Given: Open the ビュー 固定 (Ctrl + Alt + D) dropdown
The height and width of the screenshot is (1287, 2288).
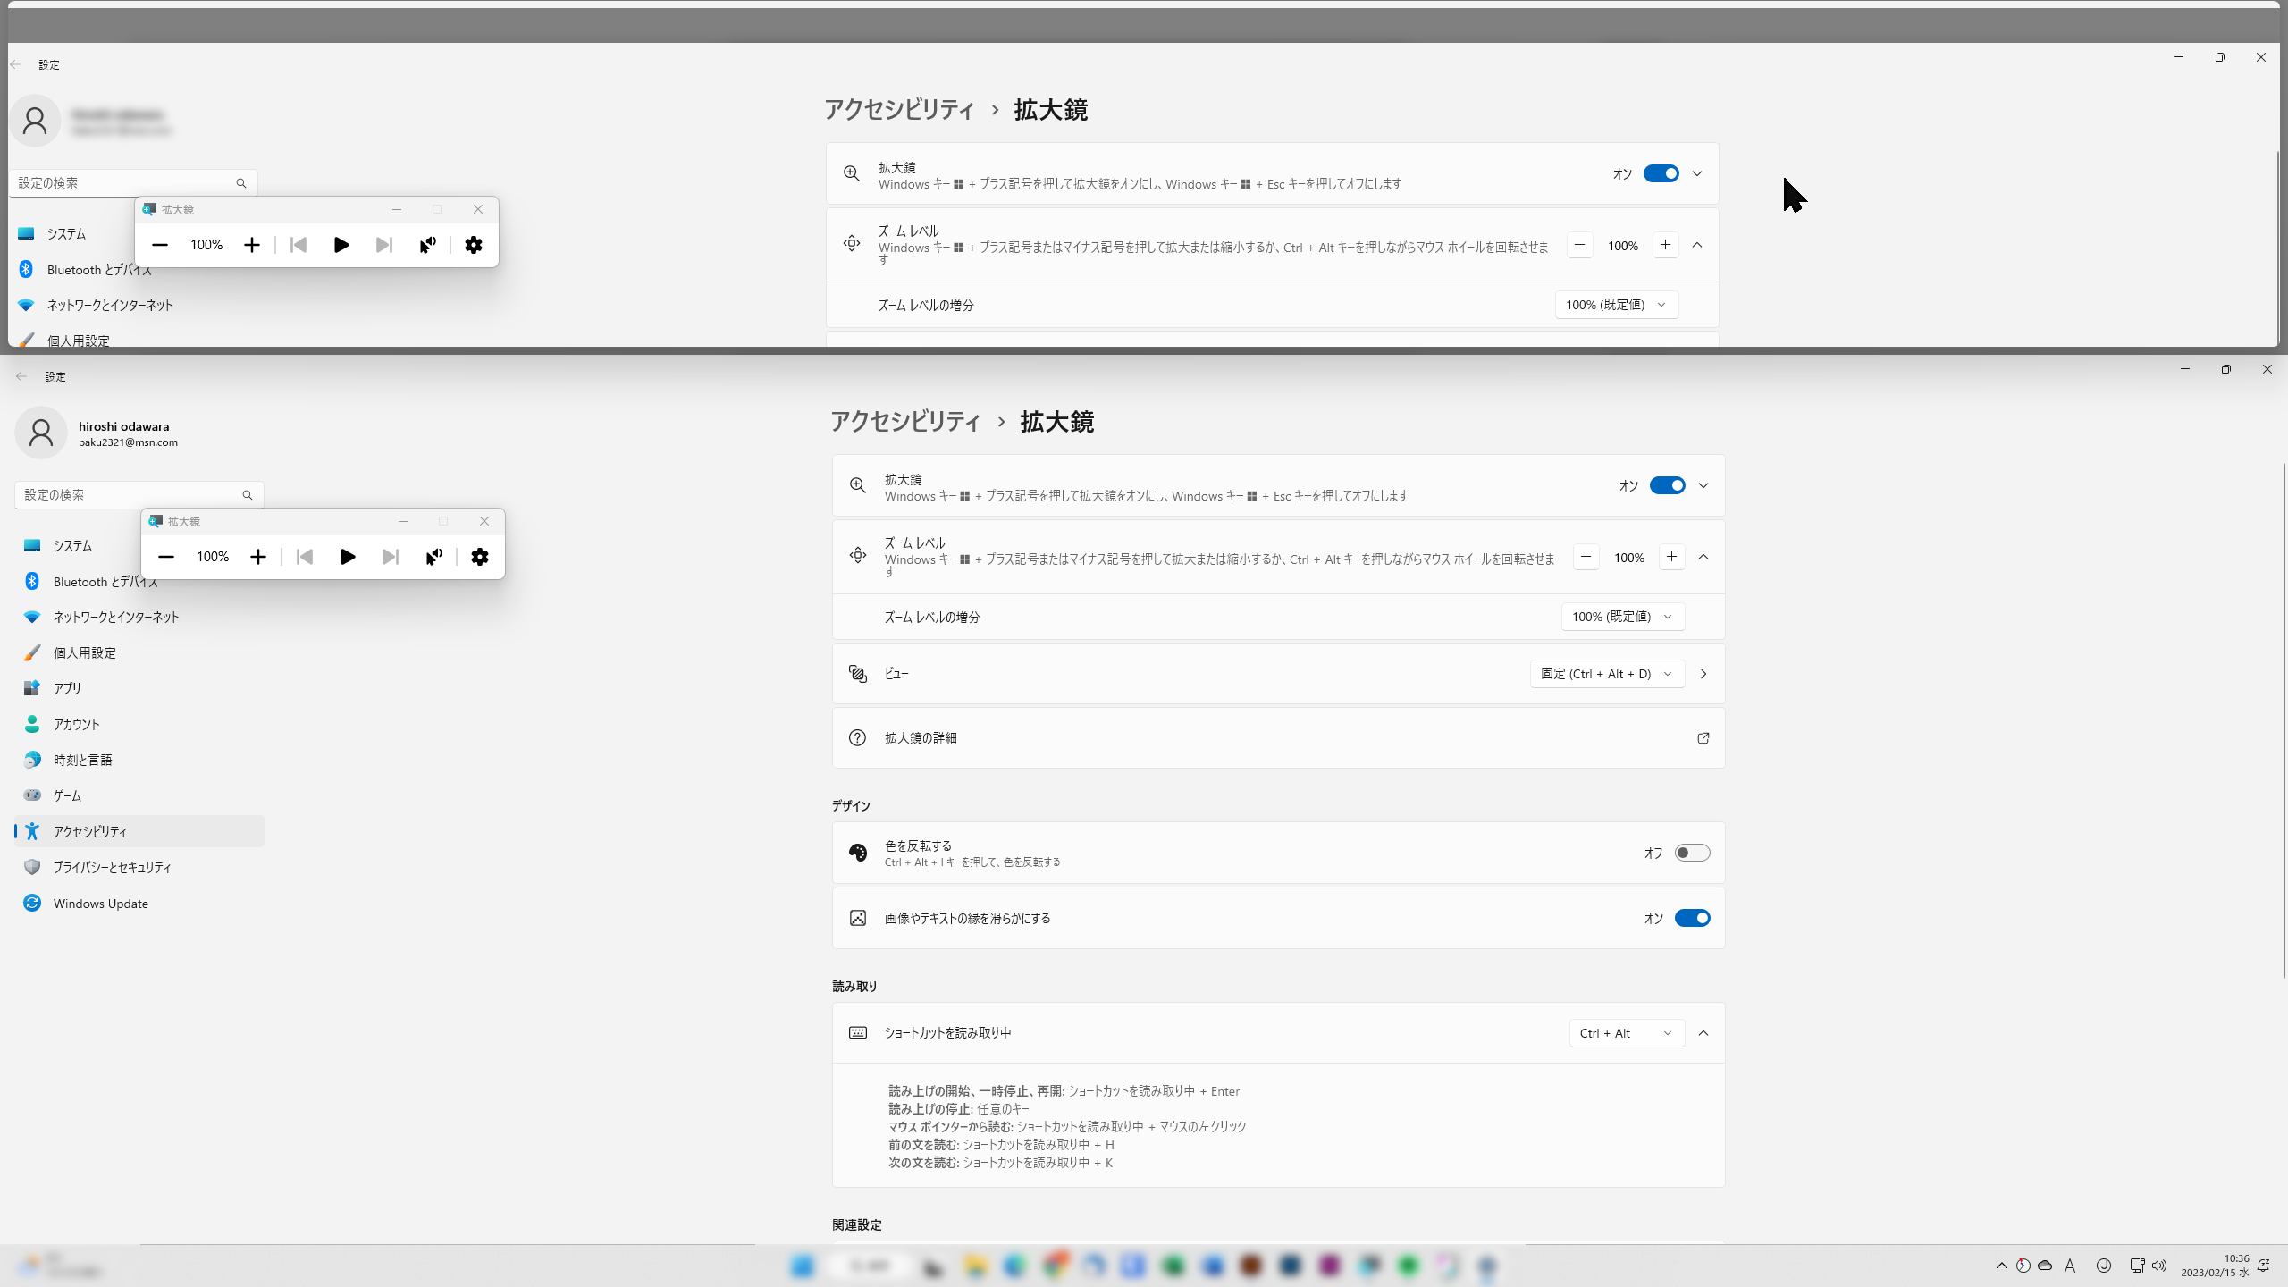Looking at the screenshot, I should click(1606, 674).
